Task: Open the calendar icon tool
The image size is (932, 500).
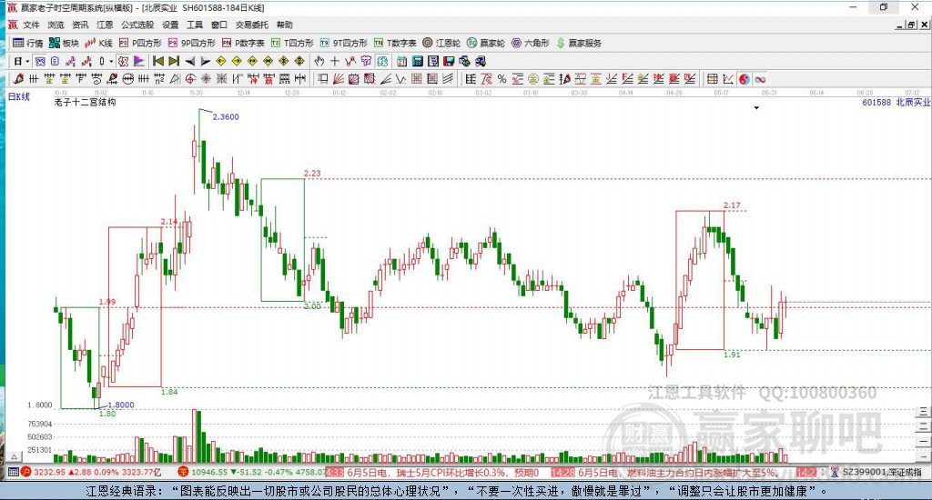Action: tap(401, 61)
